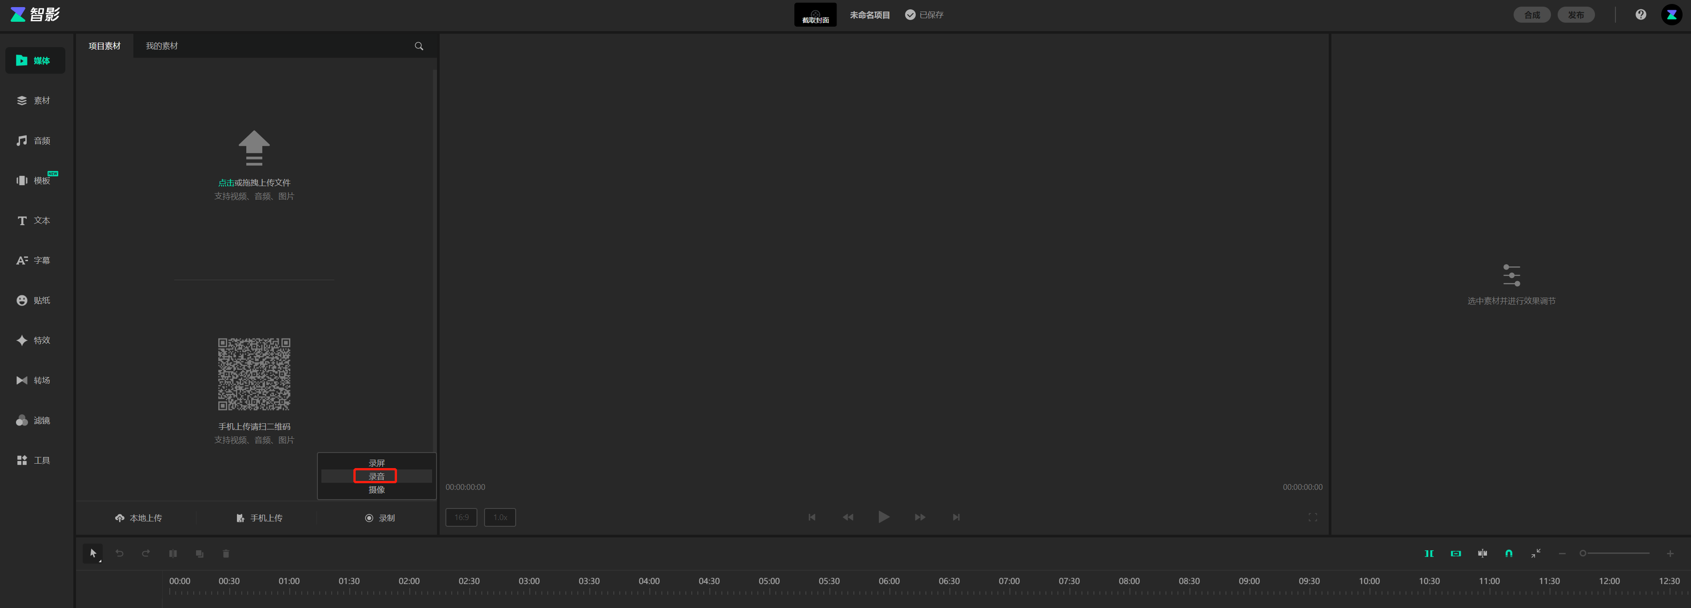The image size is (1691, 608).
Task: Open the 滤镜 filters panel
Action: tap(34, 421)
